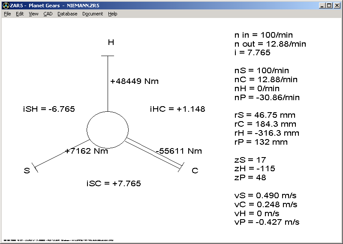Click the C shaft label in the diagram

coord(195,171)
